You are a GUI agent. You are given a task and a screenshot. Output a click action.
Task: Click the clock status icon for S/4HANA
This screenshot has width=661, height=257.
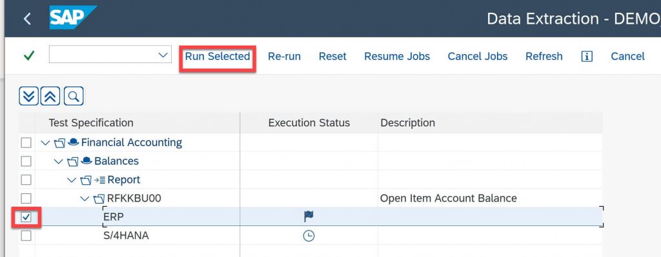309,236
